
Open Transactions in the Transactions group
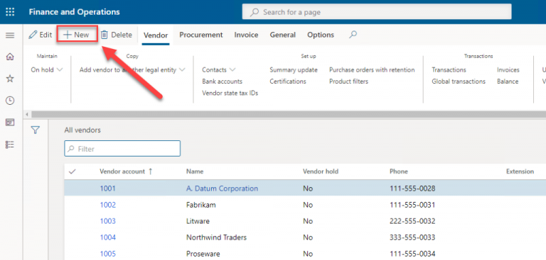(x=449, y=69)
